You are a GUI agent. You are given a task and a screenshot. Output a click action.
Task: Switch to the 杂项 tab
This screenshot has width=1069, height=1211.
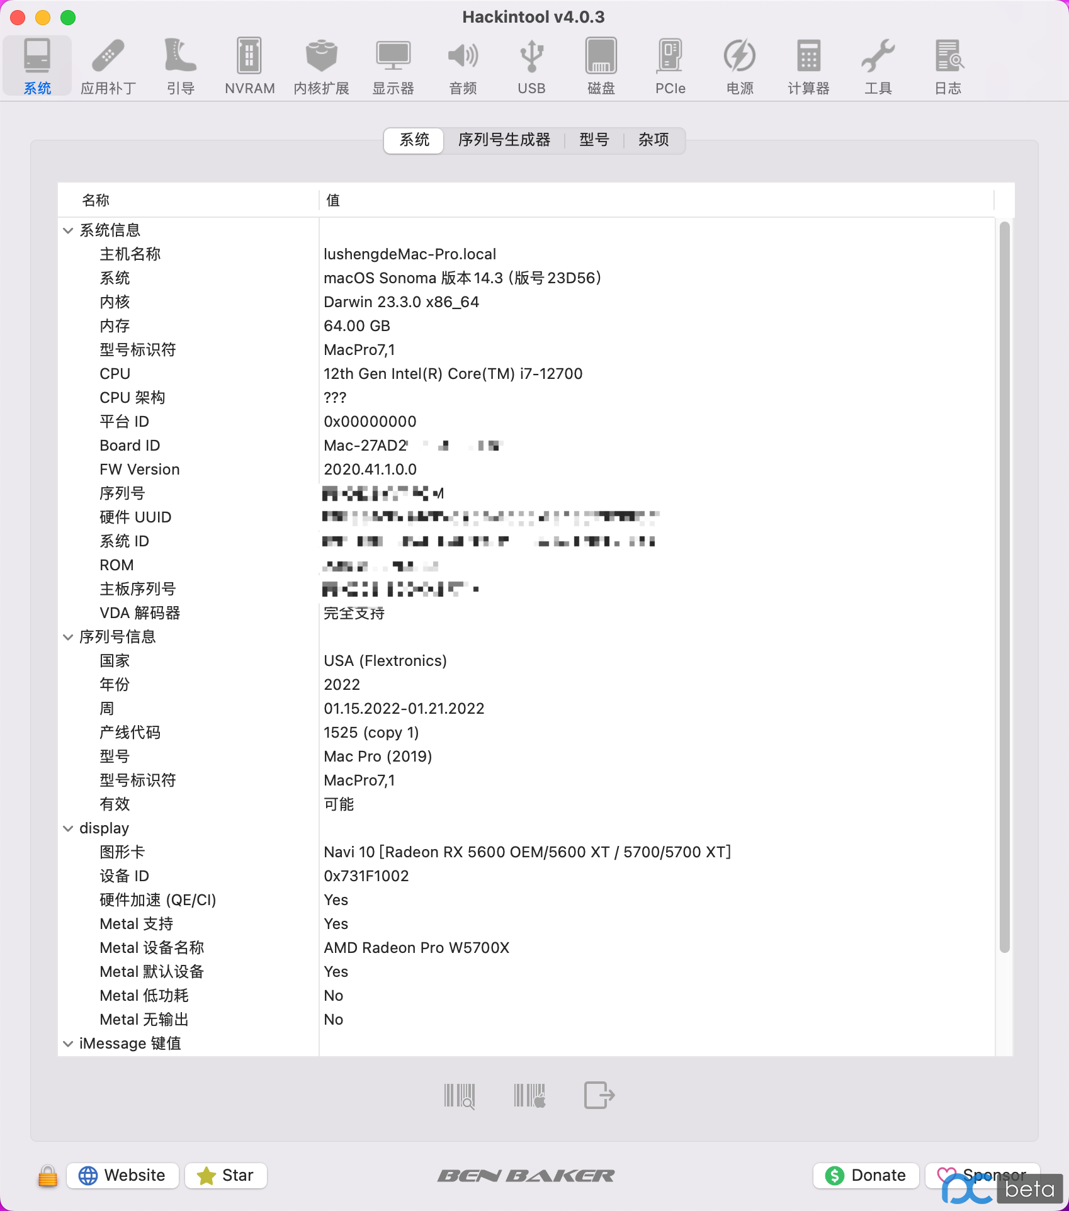click(653, 140)
